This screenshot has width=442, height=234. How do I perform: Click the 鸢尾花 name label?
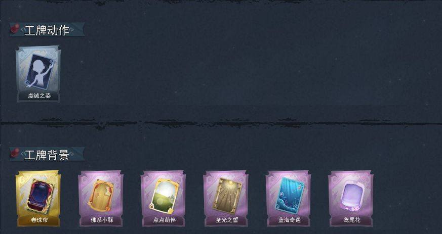(352, 220)
